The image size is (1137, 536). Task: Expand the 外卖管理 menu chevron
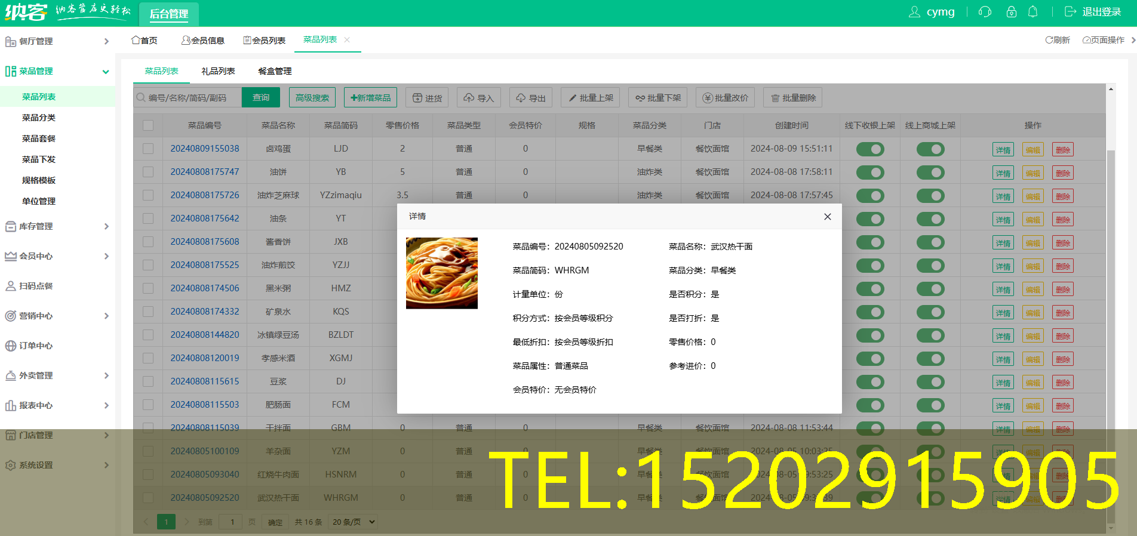106,375
